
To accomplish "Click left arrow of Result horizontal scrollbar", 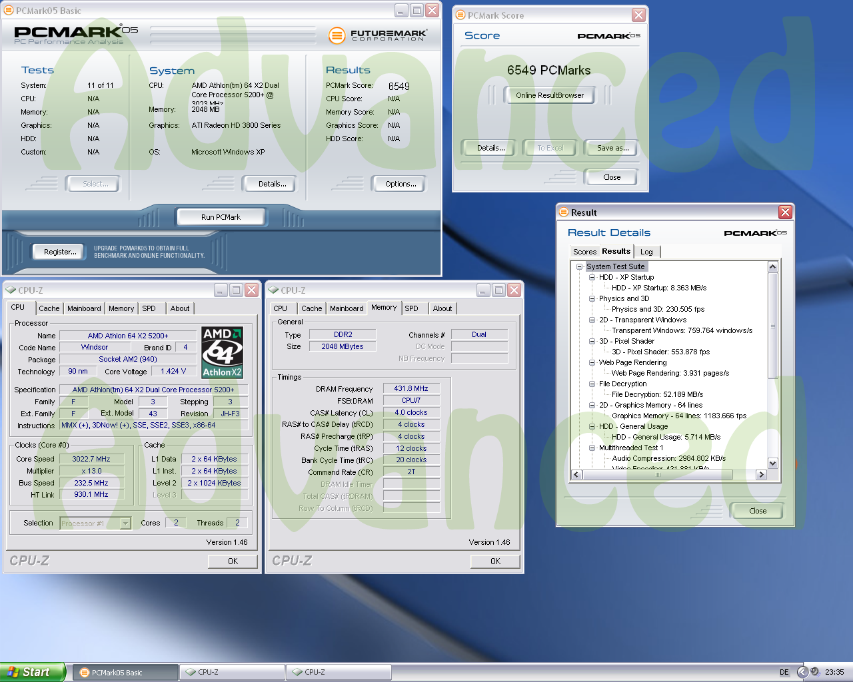I will coord(577,475).
